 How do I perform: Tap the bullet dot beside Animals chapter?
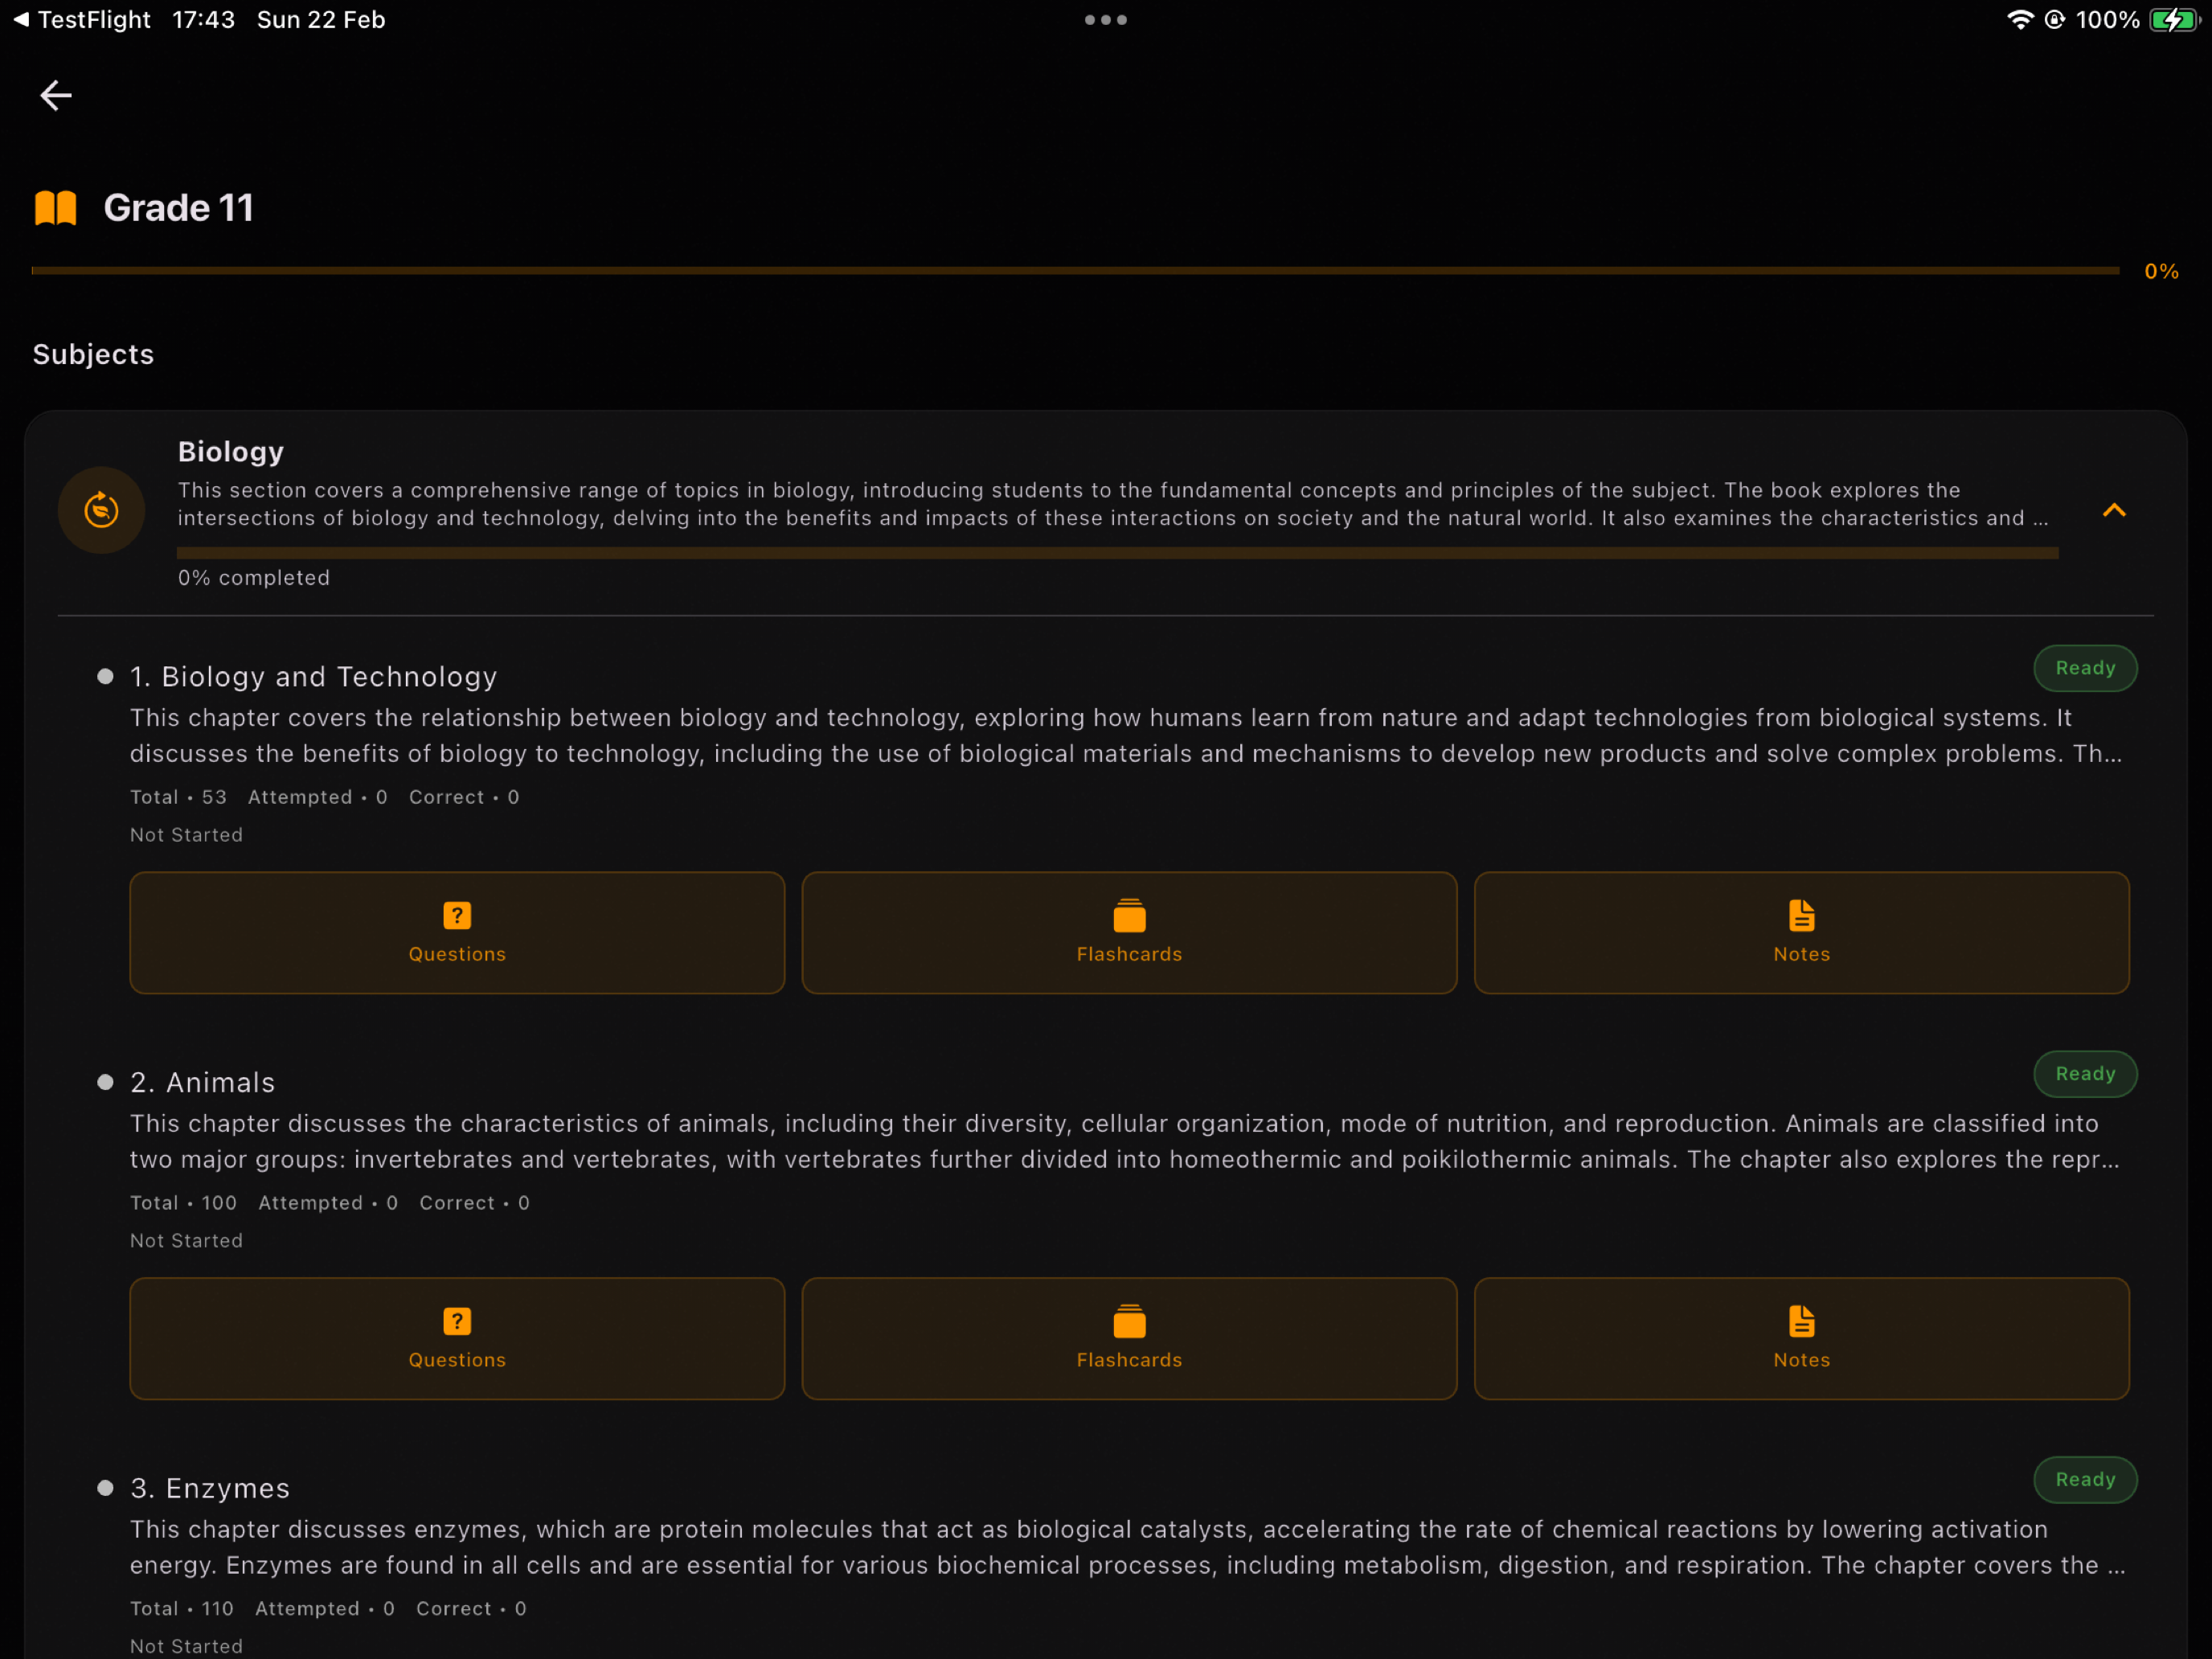(x=105, y=1082)
